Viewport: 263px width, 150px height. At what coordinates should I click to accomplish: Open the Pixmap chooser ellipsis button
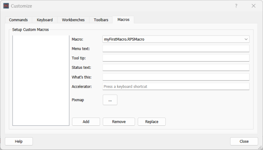point(110,100)
